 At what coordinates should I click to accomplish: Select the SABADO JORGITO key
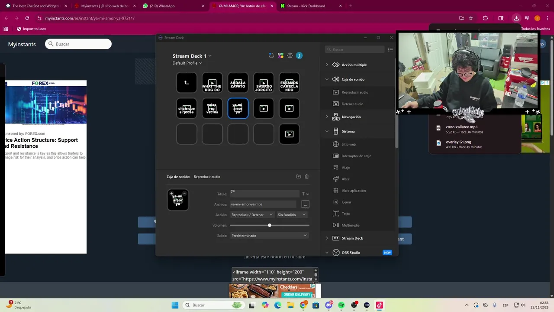264,82
